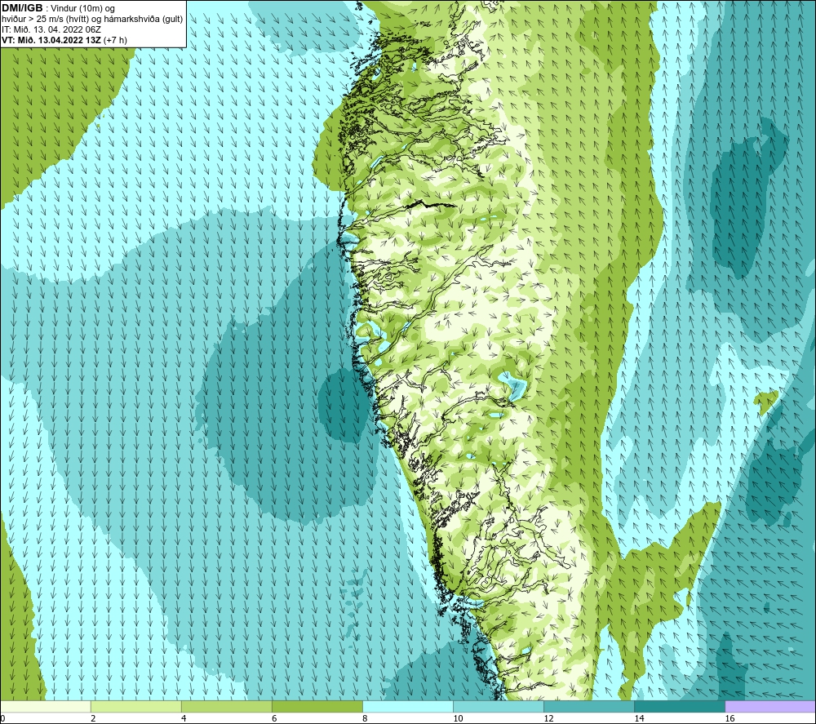Click the scale label '0'
Screen dimensions: 816x724
pos(2,718)
